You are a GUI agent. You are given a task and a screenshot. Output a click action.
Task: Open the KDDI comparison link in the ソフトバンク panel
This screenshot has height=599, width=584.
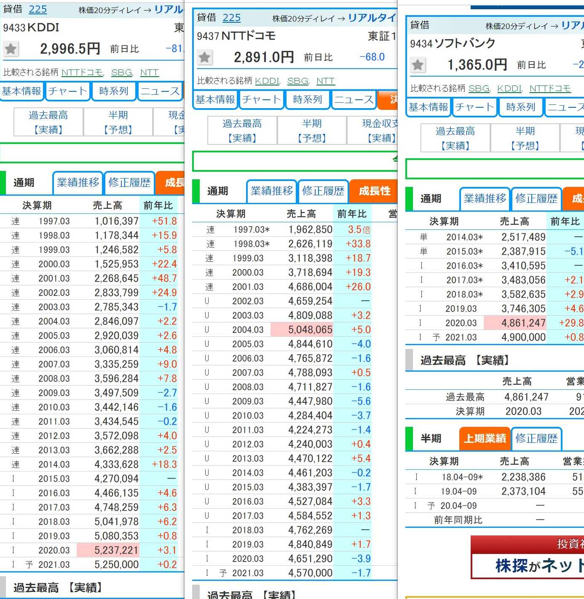pyautogui.click(x=509, y=88)
